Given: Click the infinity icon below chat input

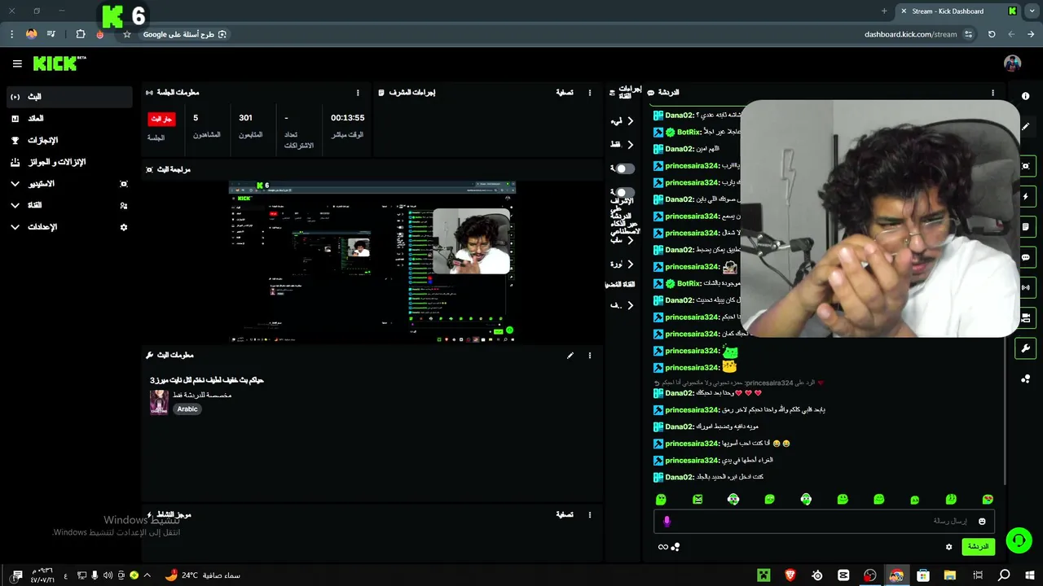Looking at the screenshot, I should coord(662,547).
